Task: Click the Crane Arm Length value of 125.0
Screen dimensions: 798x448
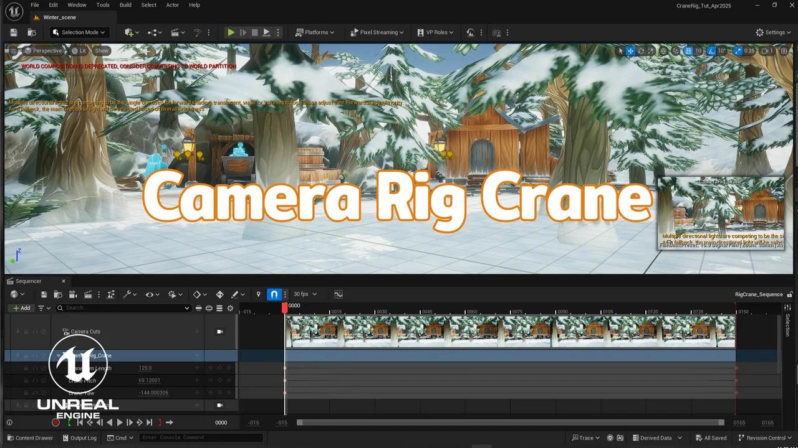Action: click(x=145, y=368)
